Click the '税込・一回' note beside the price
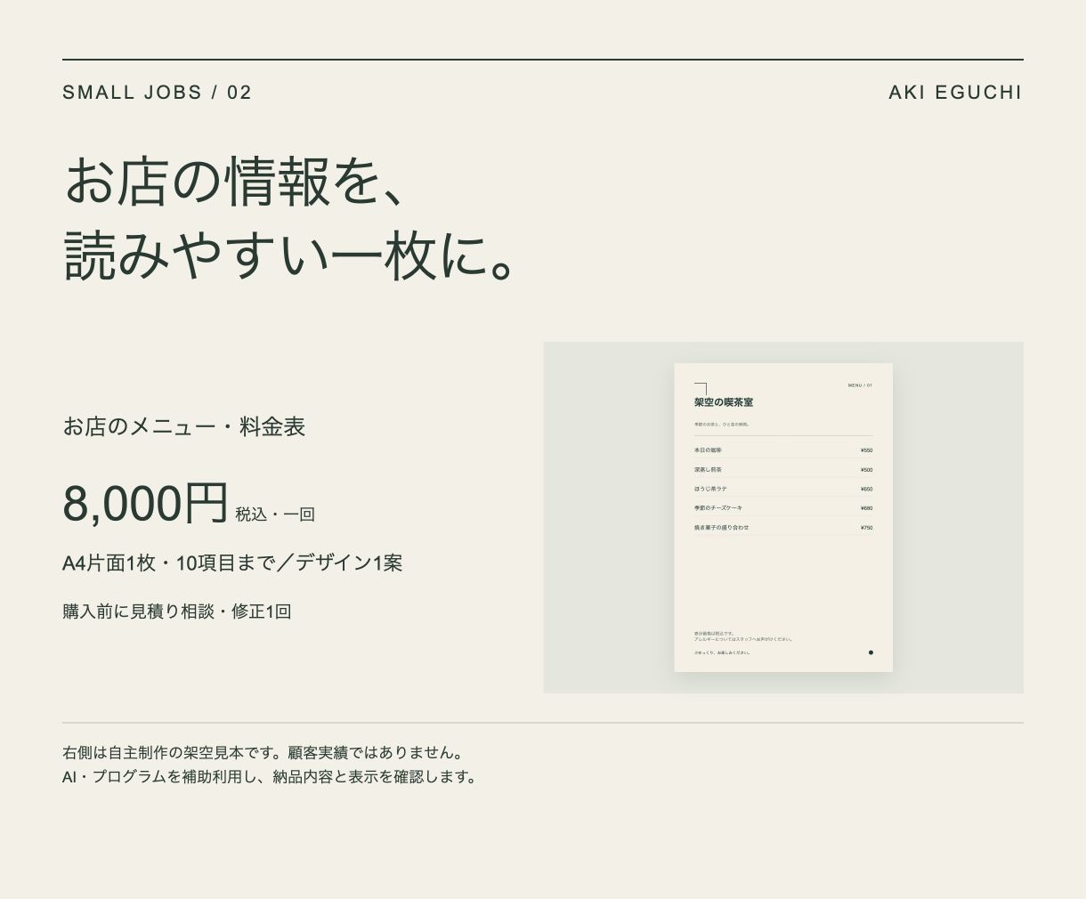Image resolution: width=1086 pixels, height=899 pixels. point(275,514)
